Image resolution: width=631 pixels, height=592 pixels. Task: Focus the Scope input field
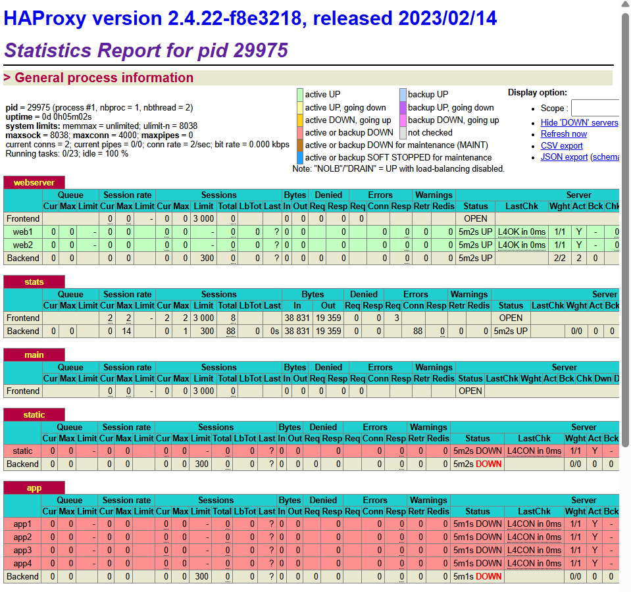[x=595, y=108]
